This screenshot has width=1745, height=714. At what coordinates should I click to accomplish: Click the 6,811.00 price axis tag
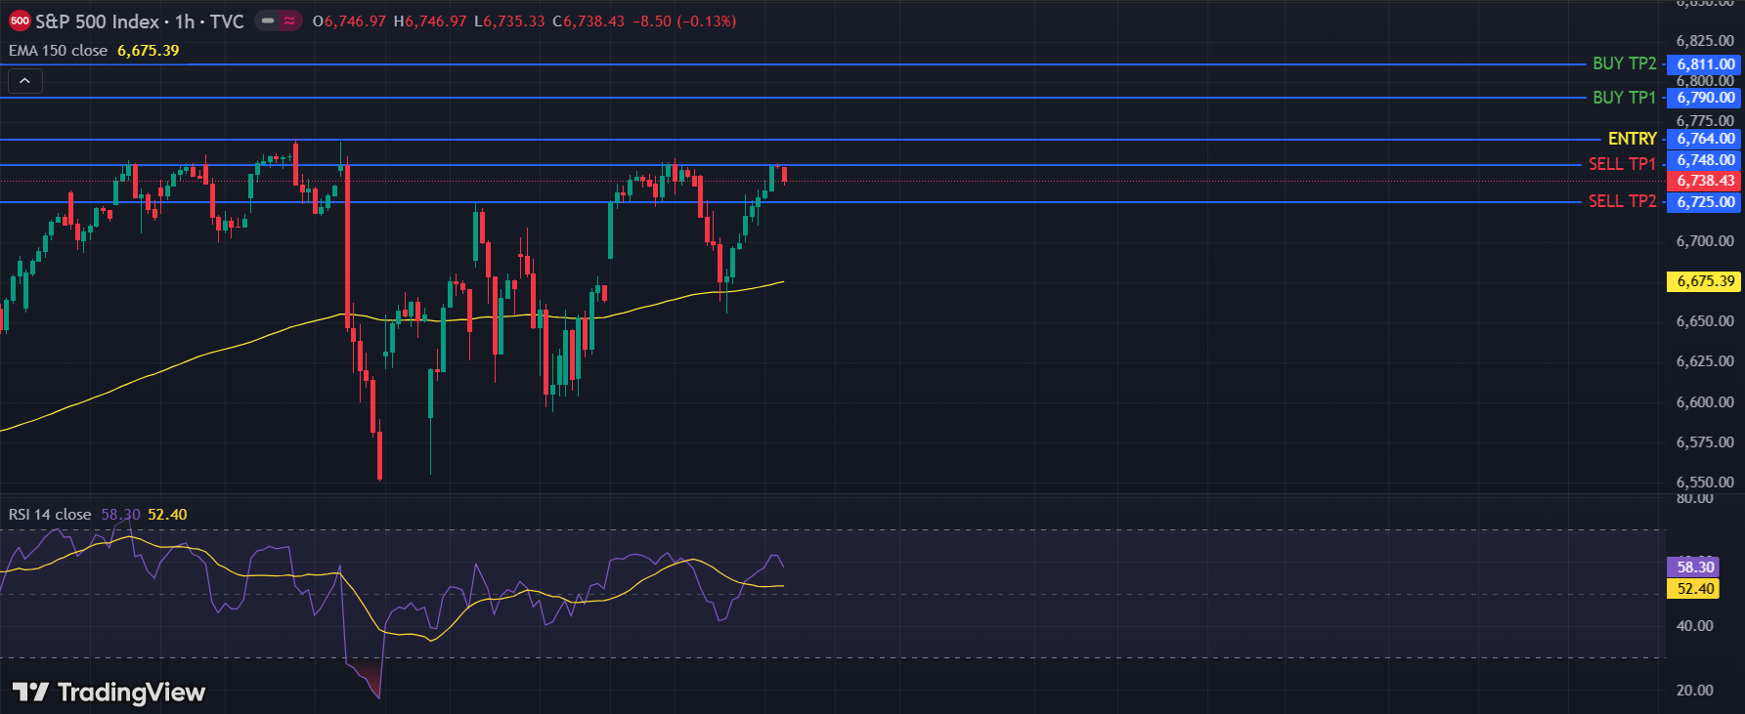(x=1705, y=64)
